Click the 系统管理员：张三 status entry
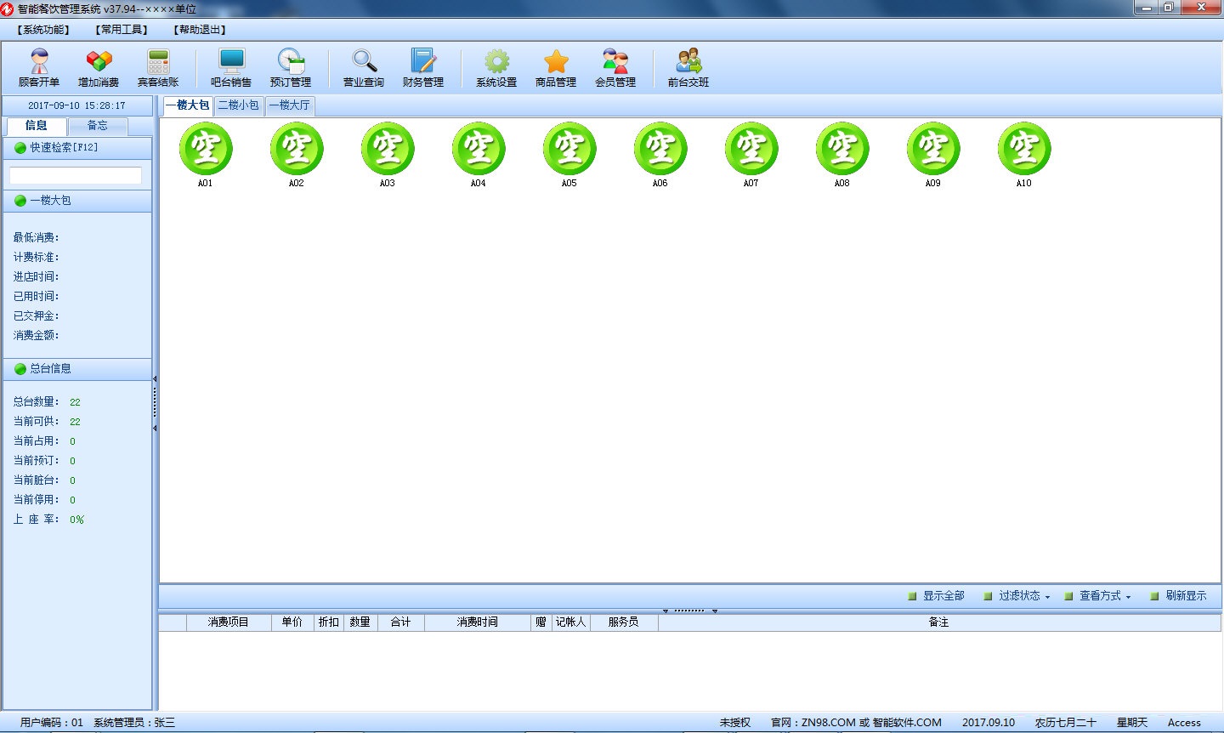1224x733 pixels. [x=134, y=723]
